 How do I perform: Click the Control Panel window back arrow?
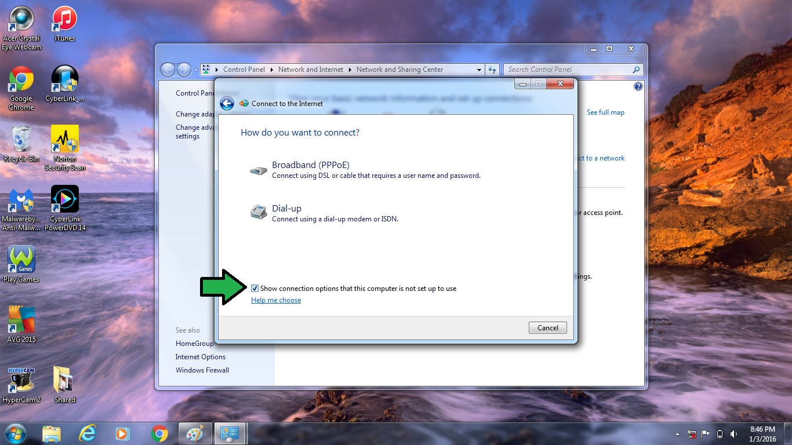pos(168,70)
